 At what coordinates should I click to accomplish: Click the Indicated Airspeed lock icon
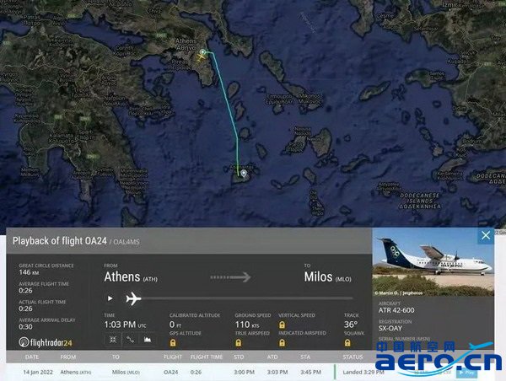click(x=282, y=342)
